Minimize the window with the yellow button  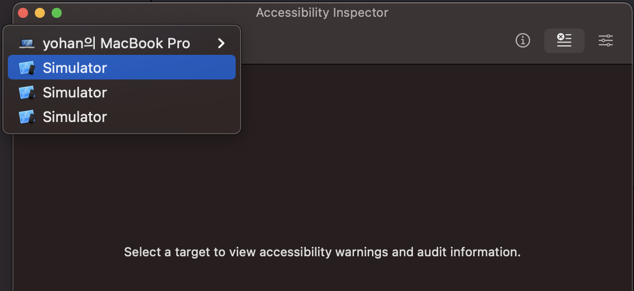[40, 13]
